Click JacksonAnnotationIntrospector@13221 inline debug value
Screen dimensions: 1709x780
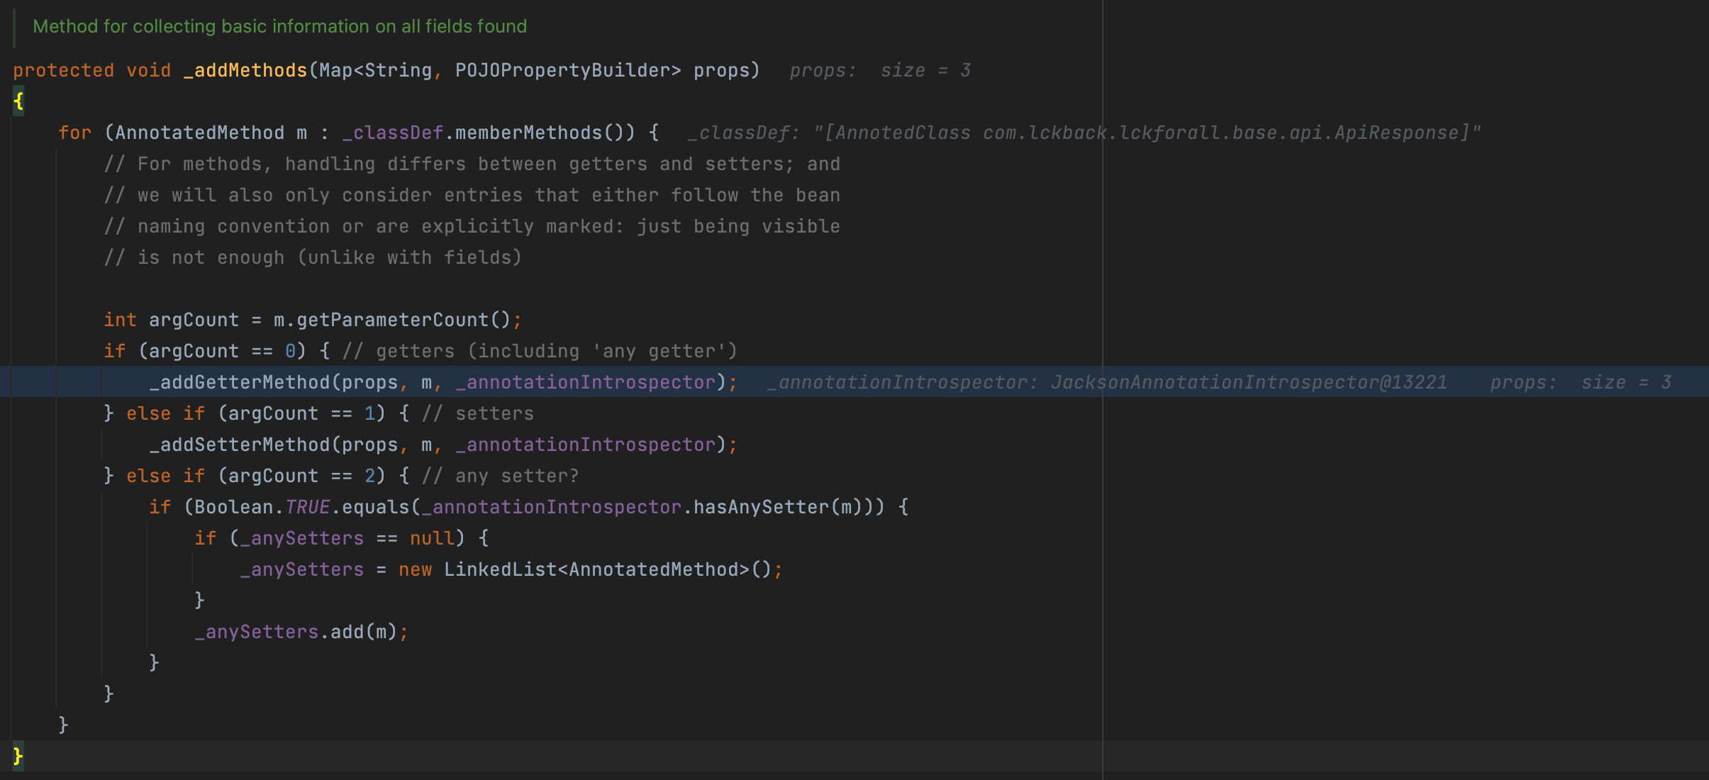(x=1248, y=383)
